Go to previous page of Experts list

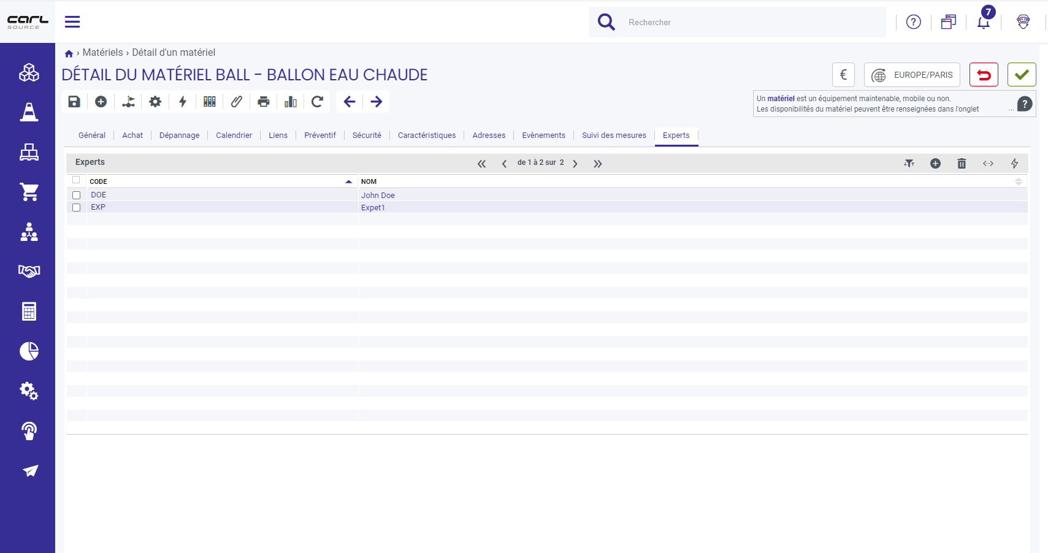[x=504, y=164]
